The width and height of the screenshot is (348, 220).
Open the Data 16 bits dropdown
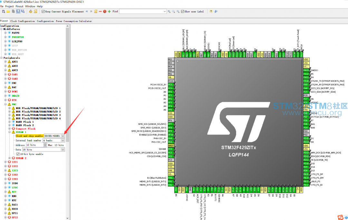pyautogui.click(x=63, y=150)
